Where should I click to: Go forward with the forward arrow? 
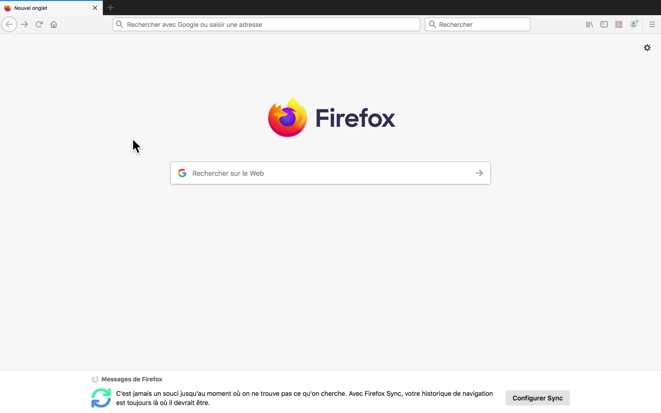point(24,24)
